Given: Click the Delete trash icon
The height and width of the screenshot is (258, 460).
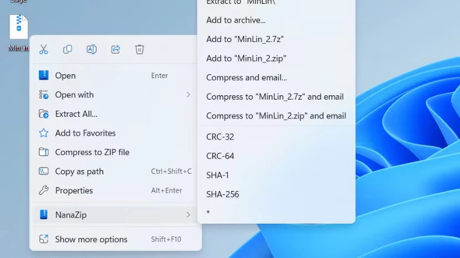Looking at the screenshot, I should [140, 50].
